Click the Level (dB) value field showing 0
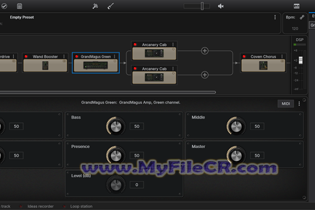 pos(136,185)
